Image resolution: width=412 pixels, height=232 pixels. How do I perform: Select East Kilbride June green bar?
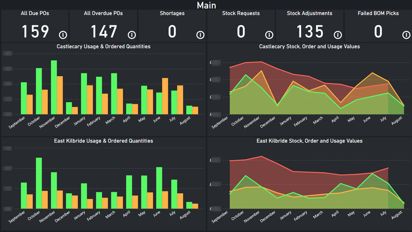159,188
